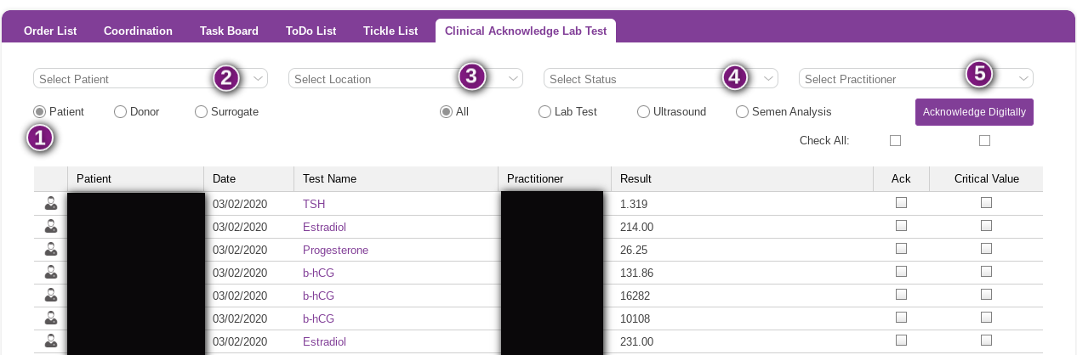Image resolution: width=1077 pixels, height=355 pixels.
Task: Open the TSH test name link
Action: [314, 204]
